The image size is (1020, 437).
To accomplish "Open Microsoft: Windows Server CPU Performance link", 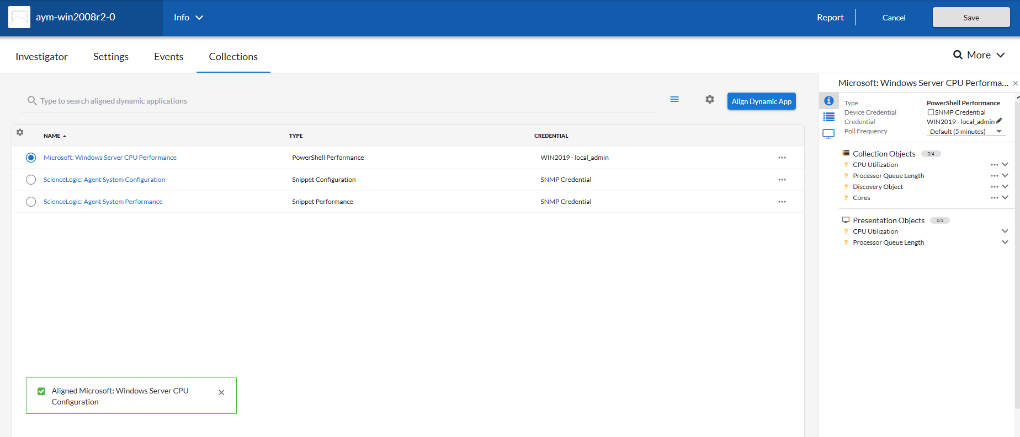I will pos(110,158).
